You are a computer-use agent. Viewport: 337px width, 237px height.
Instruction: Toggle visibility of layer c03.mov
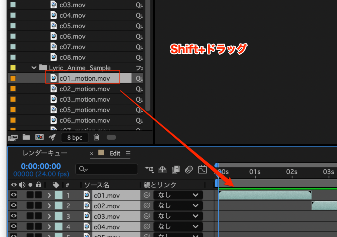(13, 216)
